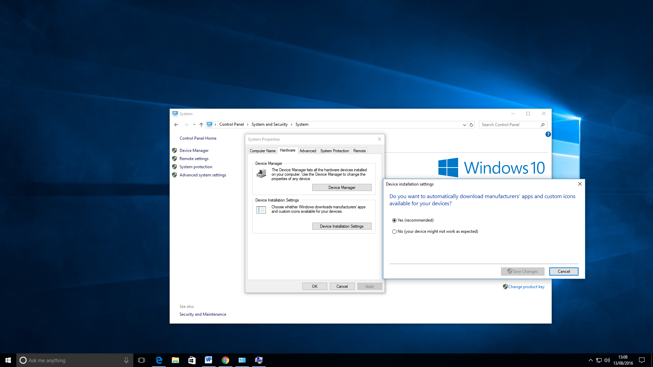Show hidden system tray icons
This screenshot has height=367, width=653.
(x=590, y=360)
